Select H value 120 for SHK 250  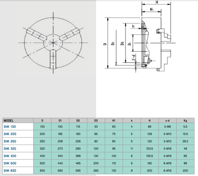coord(150,141)
